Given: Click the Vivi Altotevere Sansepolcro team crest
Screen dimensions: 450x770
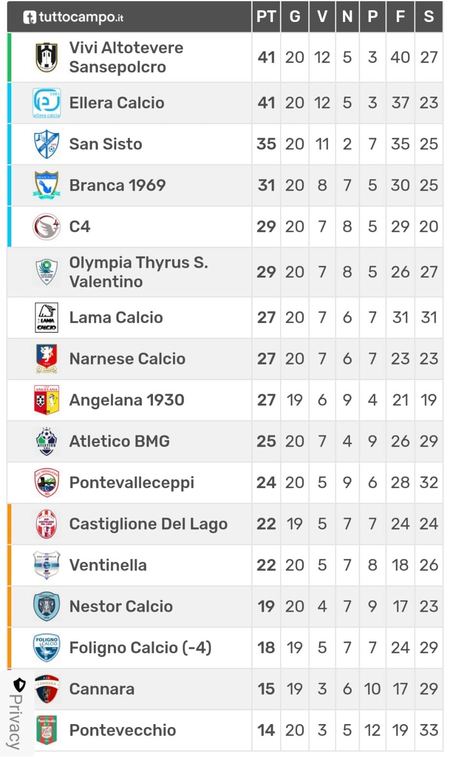Looking at the screenshot, I should tap(47, 57).
